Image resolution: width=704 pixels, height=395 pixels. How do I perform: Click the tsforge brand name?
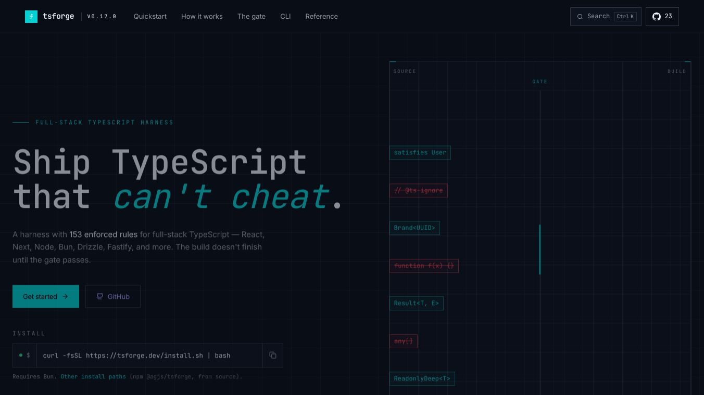[58, 17]
